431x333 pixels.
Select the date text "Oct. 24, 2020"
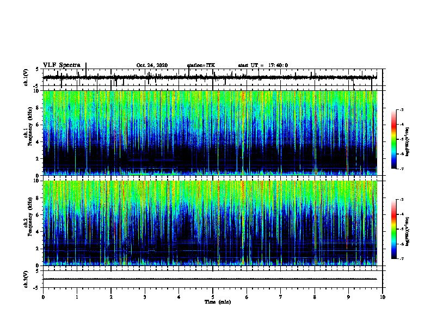point(152,65)
